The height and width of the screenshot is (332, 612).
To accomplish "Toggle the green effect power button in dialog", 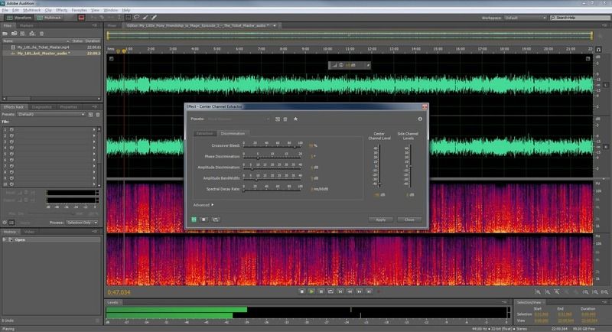I will point(194,220).
